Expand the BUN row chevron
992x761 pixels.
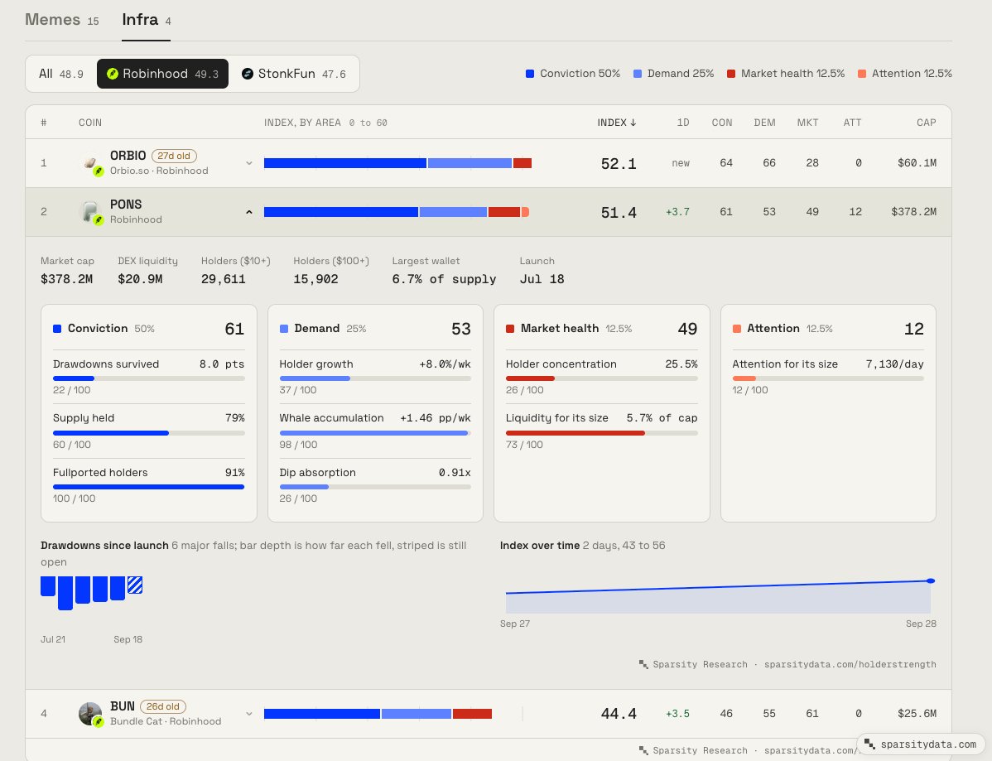pyautogui.click(x=249, y=714)
